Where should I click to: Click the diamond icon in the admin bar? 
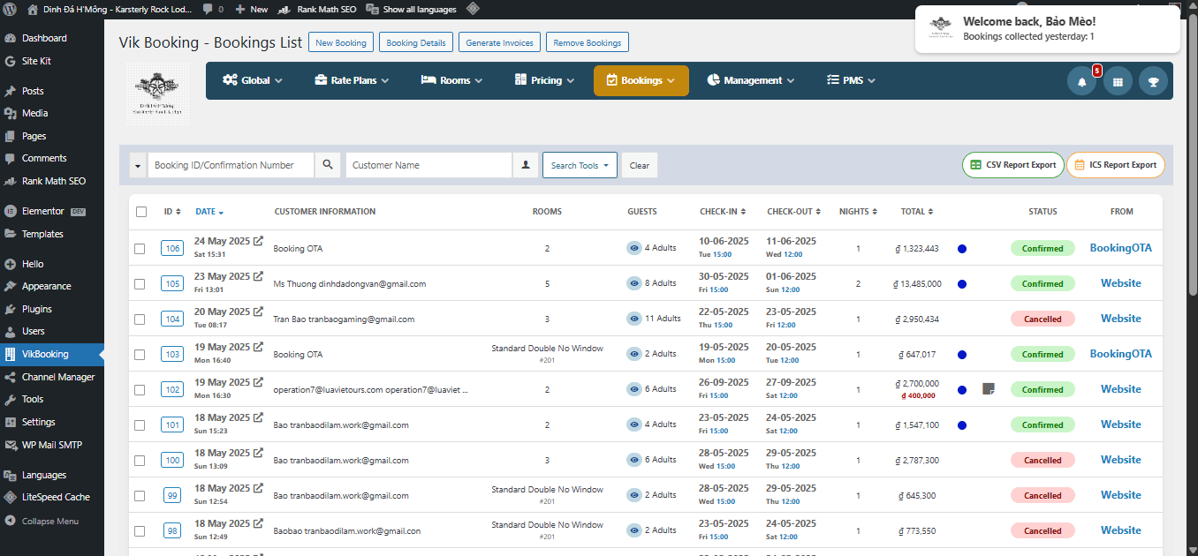pyautogui.click(x=473, y=10)
